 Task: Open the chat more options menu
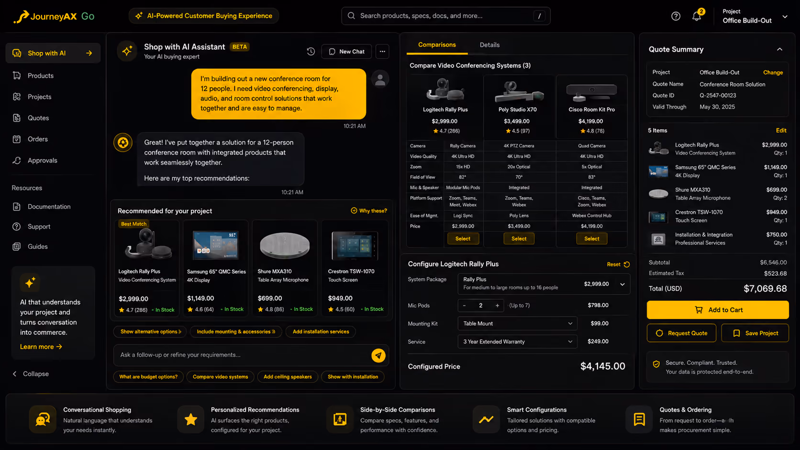click(382, 52)
